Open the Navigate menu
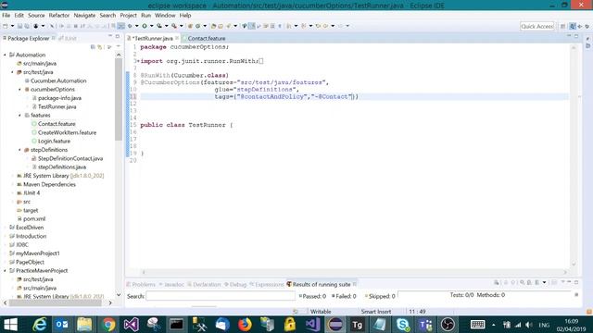 point(84,16)
